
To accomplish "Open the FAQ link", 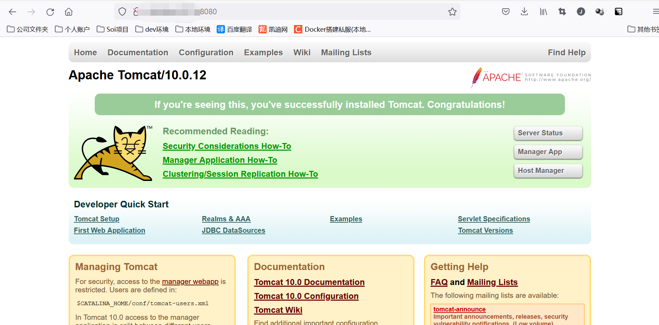I will click(x=439, y=282).
